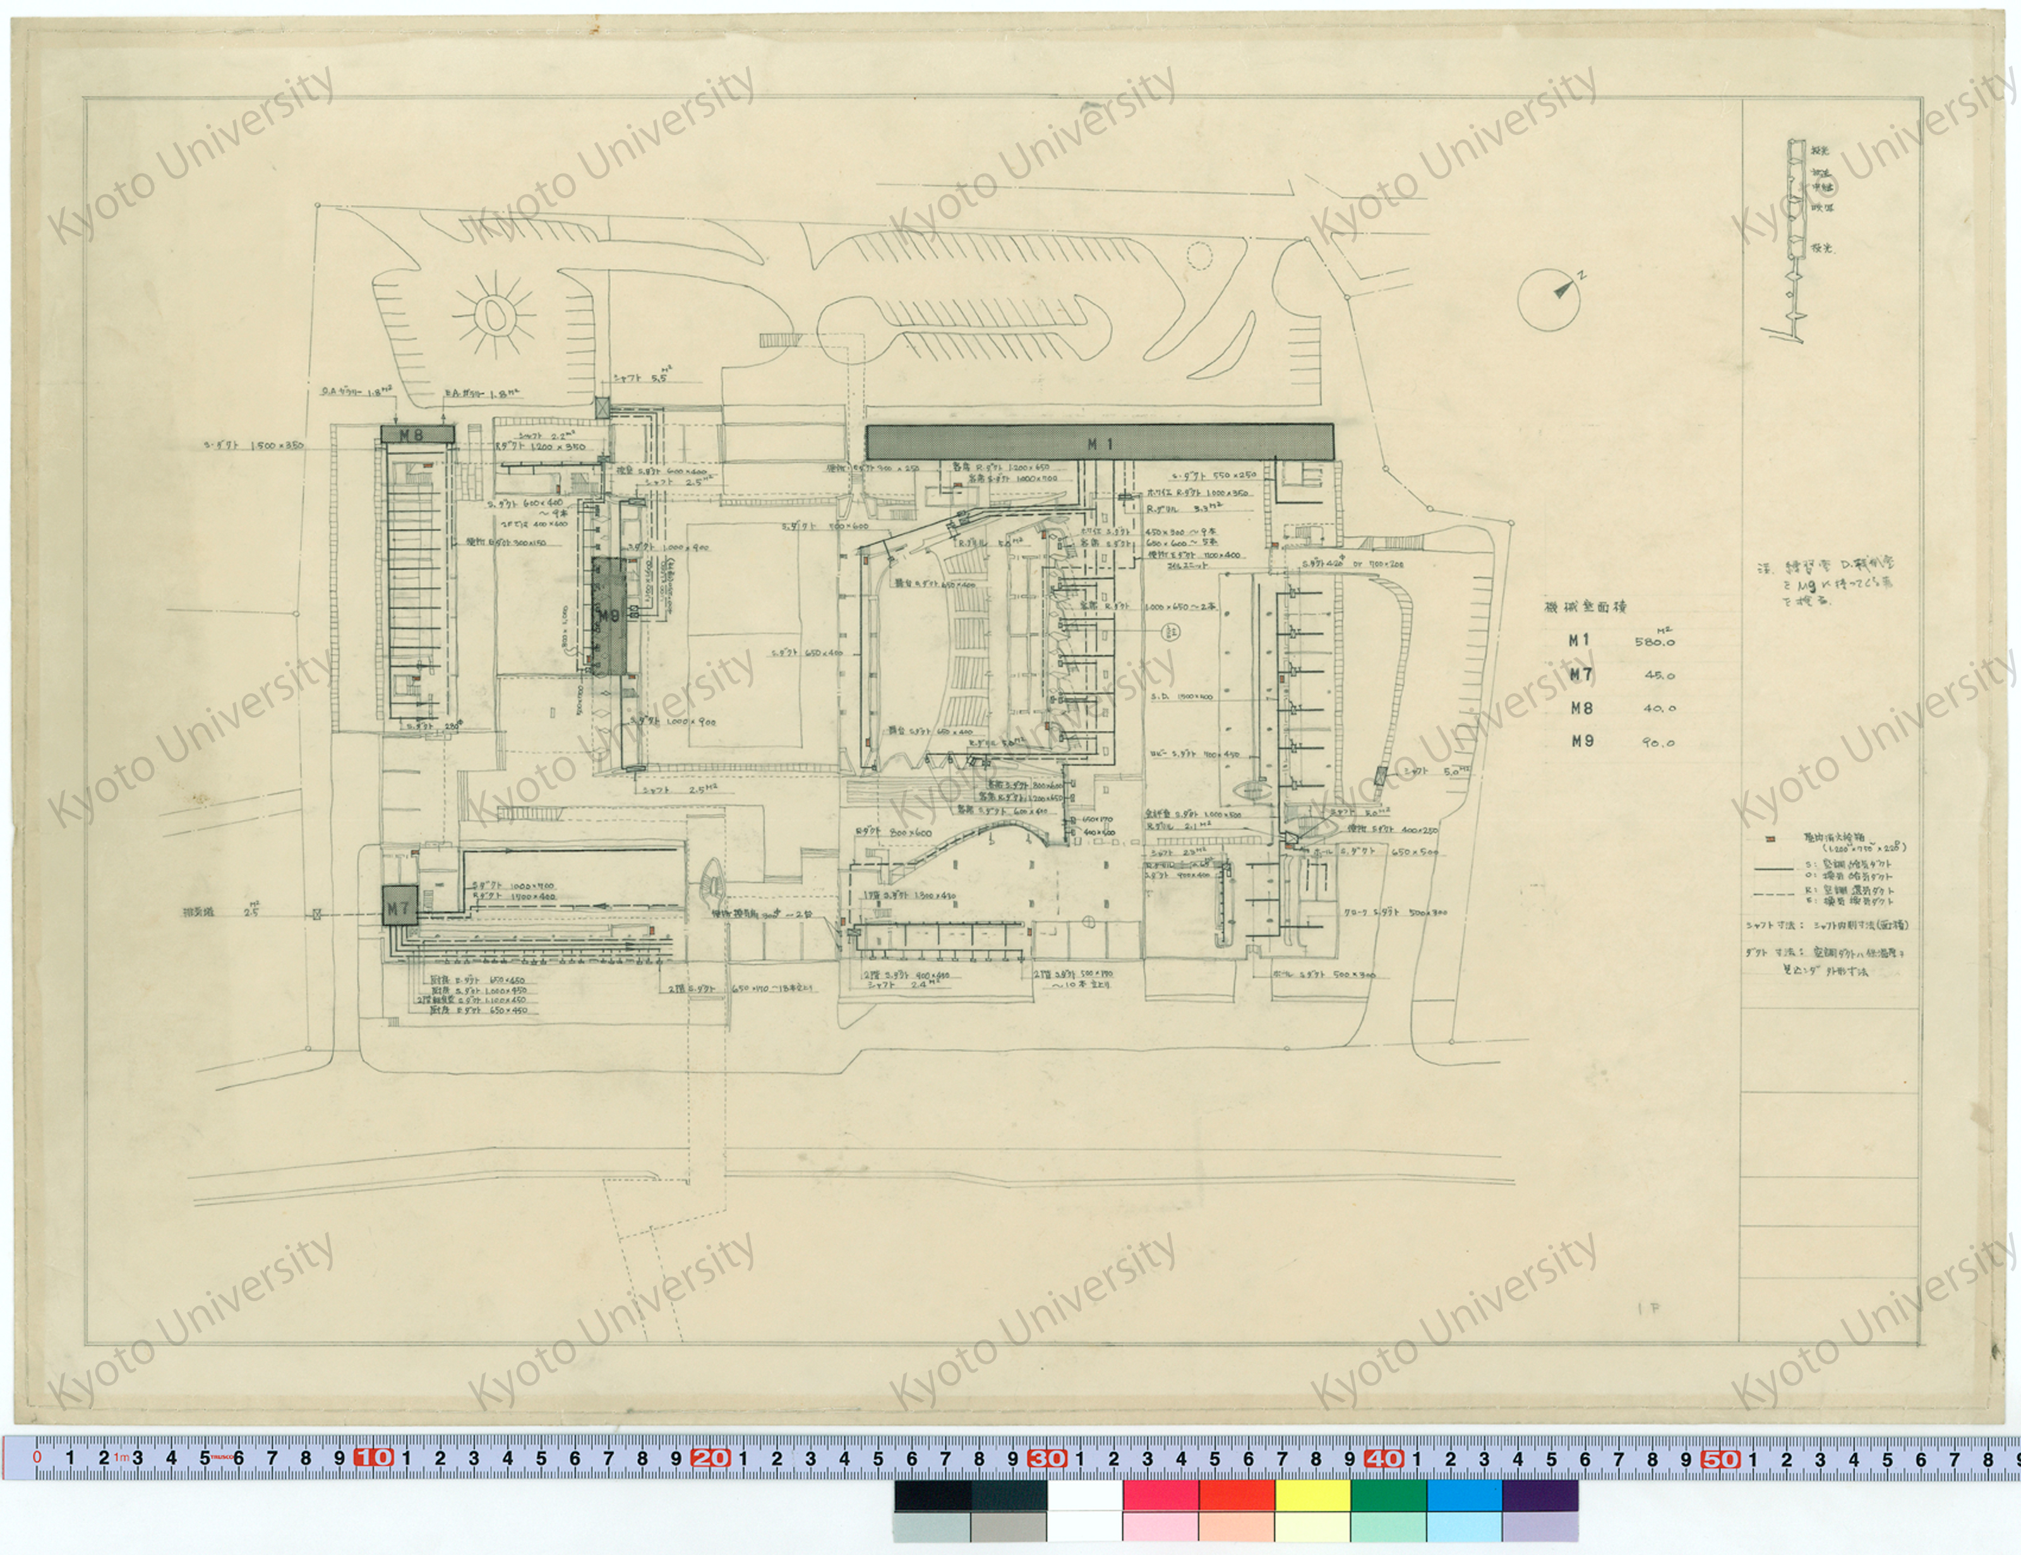Choose the green color chart swatch
The height and width of the screenshot is (1555, 2021).
coord(1388,1495)
